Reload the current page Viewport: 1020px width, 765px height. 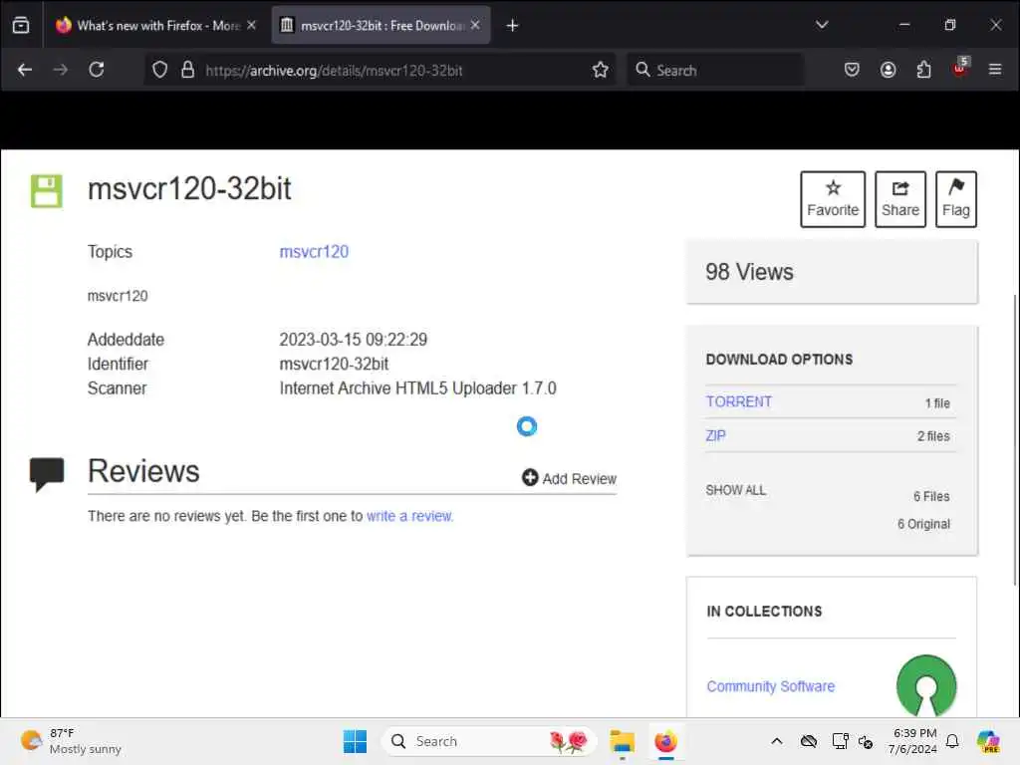[97, 70]
